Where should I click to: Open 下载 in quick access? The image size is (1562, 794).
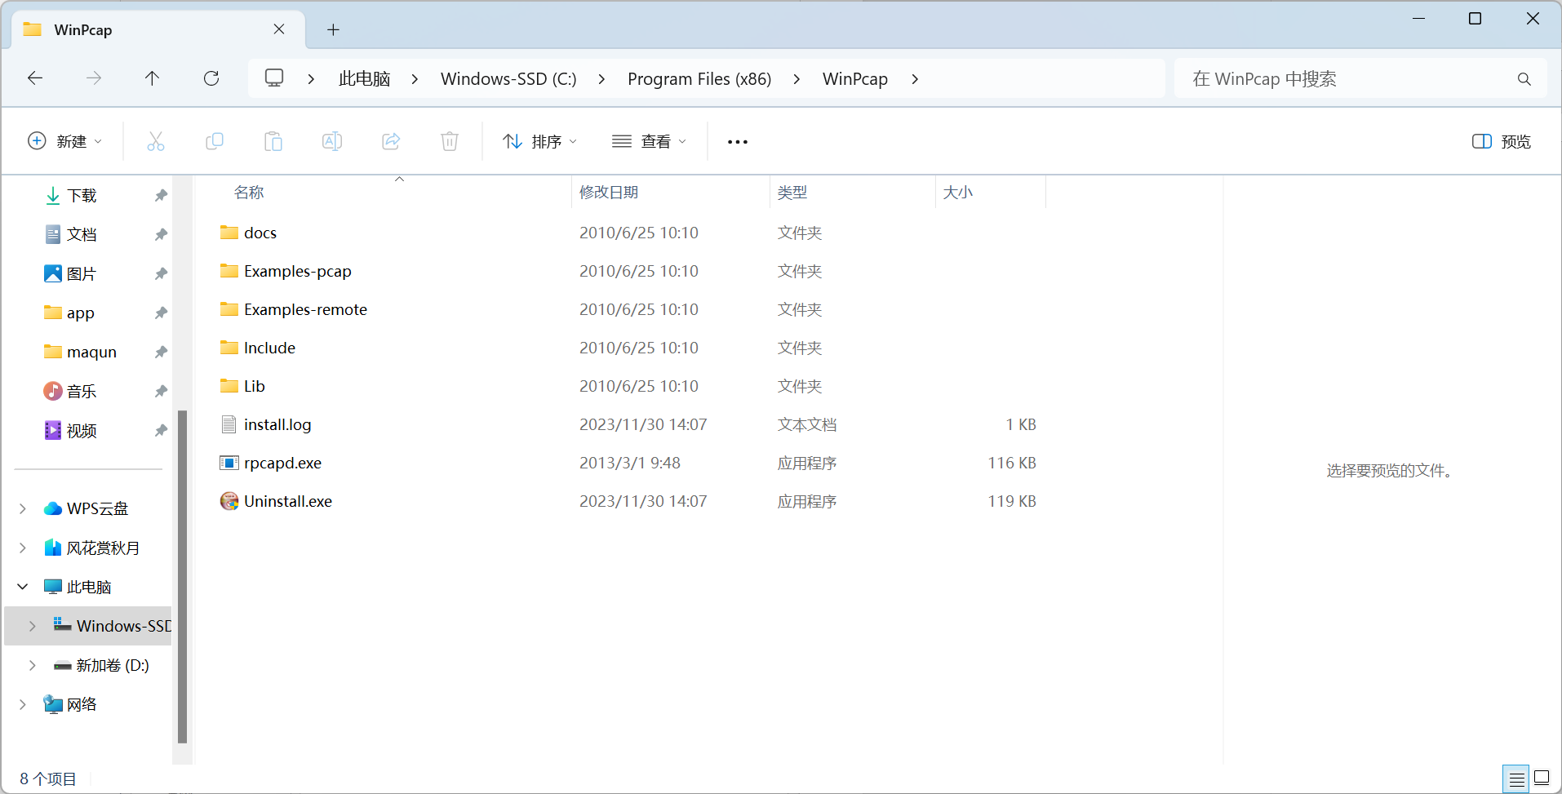(82, 195)
